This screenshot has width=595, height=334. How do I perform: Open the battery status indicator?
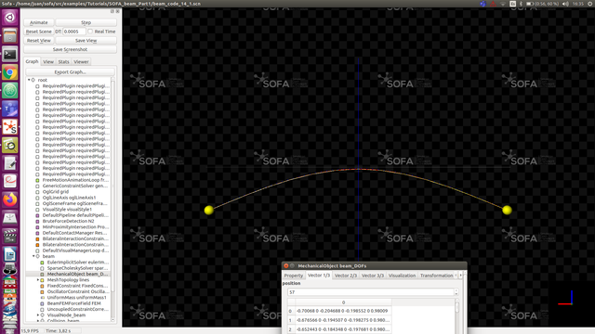coord(542,4)
